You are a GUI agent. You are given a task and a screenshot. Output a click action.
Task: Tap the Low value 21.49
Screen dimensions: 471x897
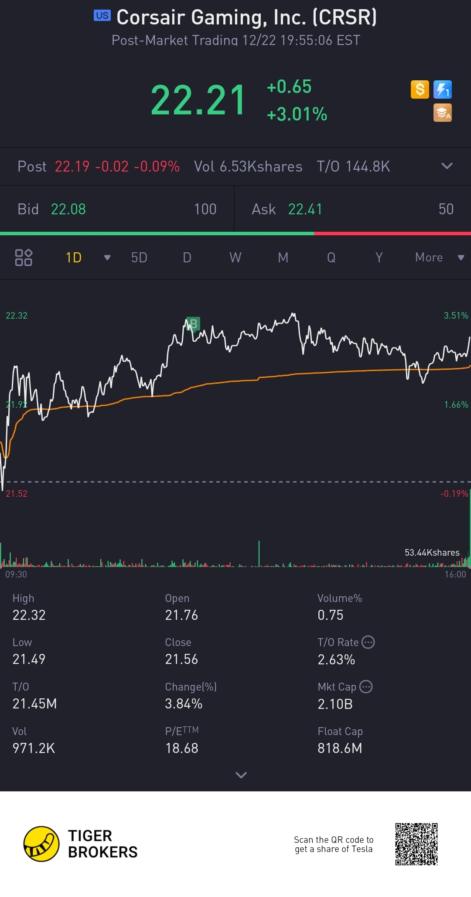(29, 659)
